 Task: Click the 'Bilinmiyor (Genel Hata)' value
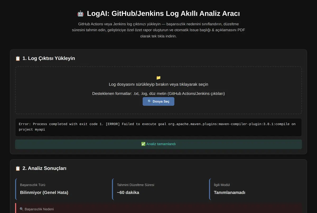click(44, 192)
